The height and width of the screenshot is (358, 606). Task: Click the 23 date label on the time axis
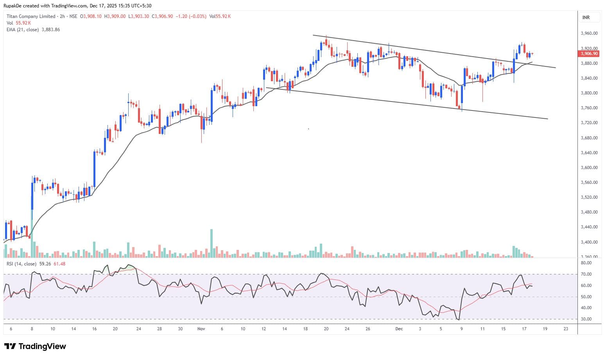(566, 329)
